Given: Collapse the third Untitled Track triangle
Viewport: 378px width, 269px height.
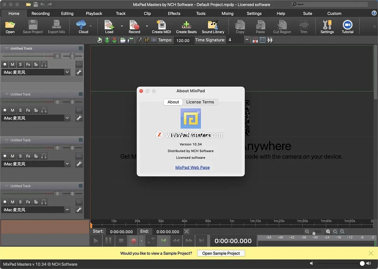Looking at the screenshot, I should pos(7,140).
